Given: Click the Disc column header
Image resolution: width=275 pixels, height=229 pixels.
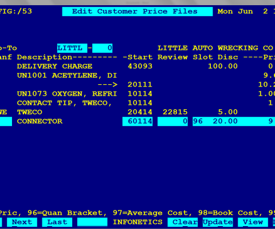Looking at the screenshot, I should (228, 57).
